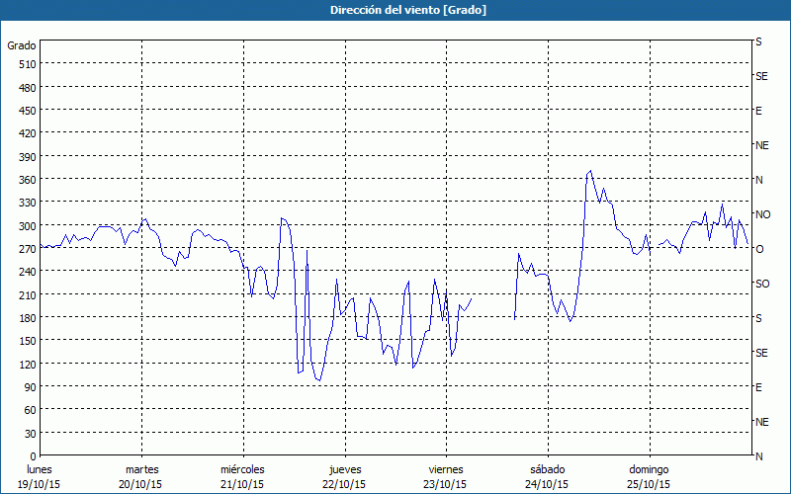Screen dimensions: 791x494
Task: Select the "O" compass label on right axis
Action: pos(759,249)
